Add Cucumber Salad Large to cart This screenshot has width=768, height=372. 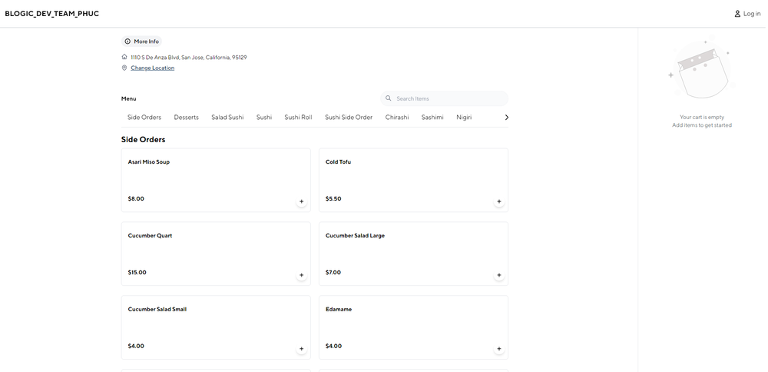pos(498,275)
